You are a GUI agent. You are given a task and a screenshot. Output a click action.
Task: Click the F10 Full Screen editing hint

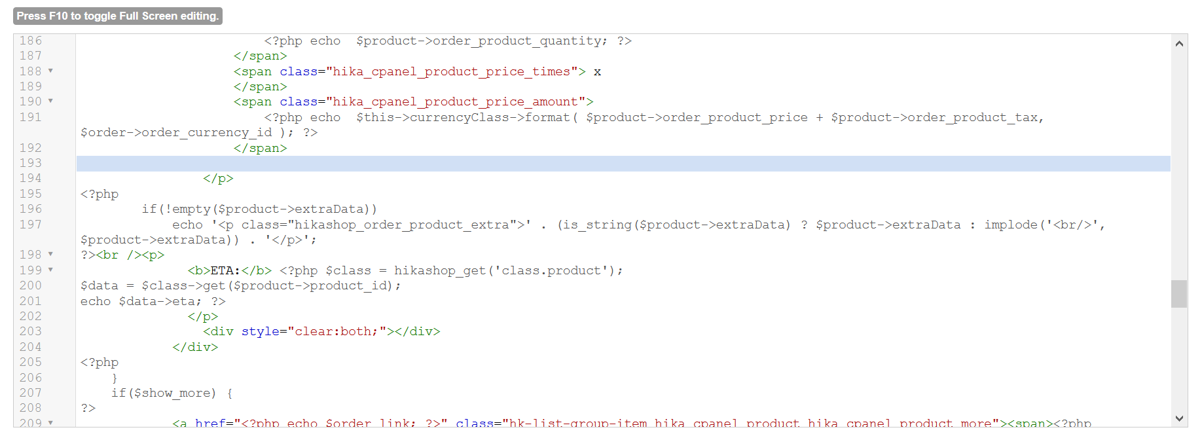[x=118, y=16]
